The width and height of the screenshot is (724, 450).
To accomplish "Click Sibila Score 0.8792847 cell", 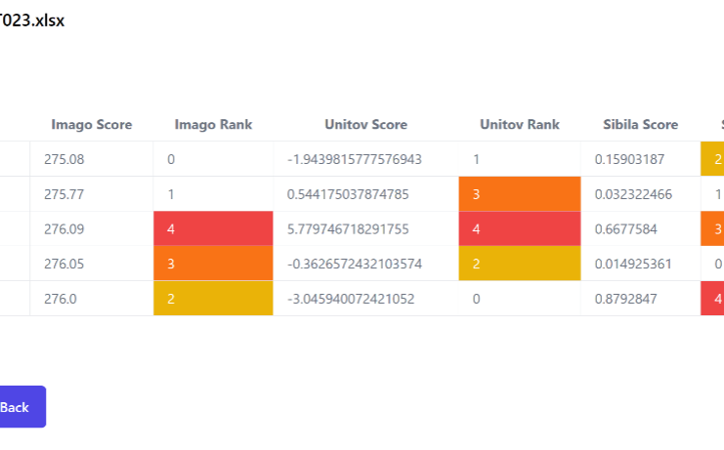I will point(640,299).
